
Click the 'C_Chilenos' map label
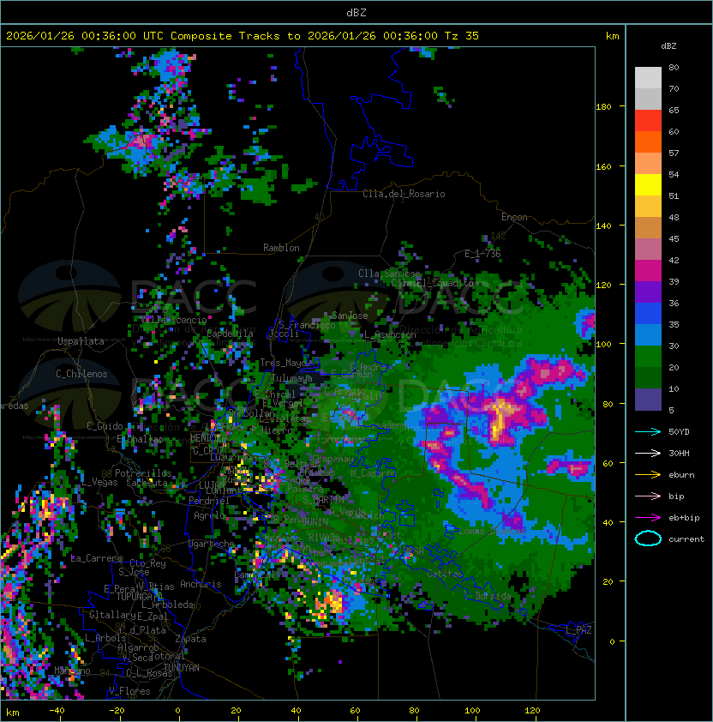81,374
